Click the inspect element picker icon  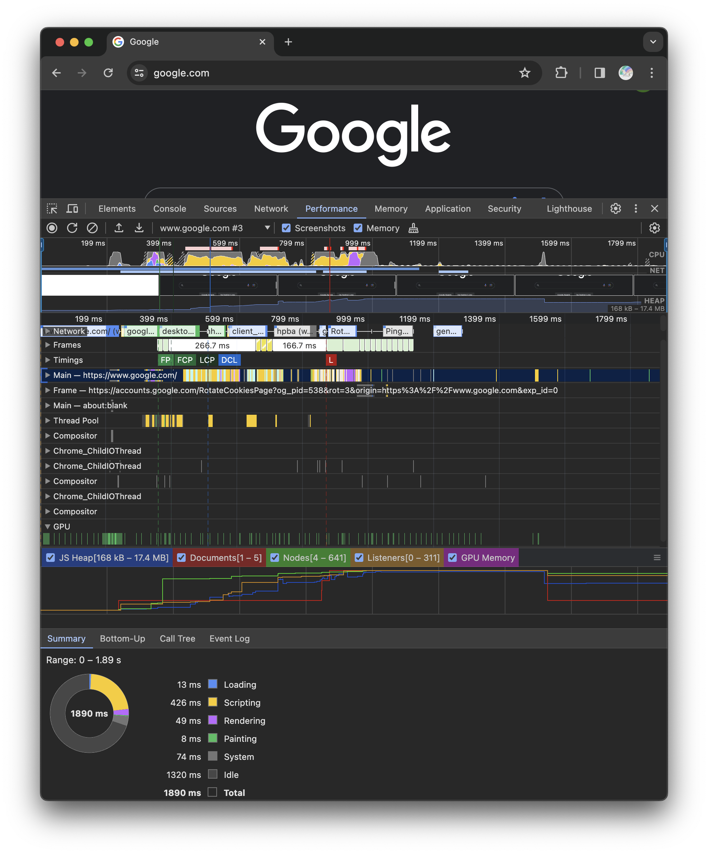point(52,208)
